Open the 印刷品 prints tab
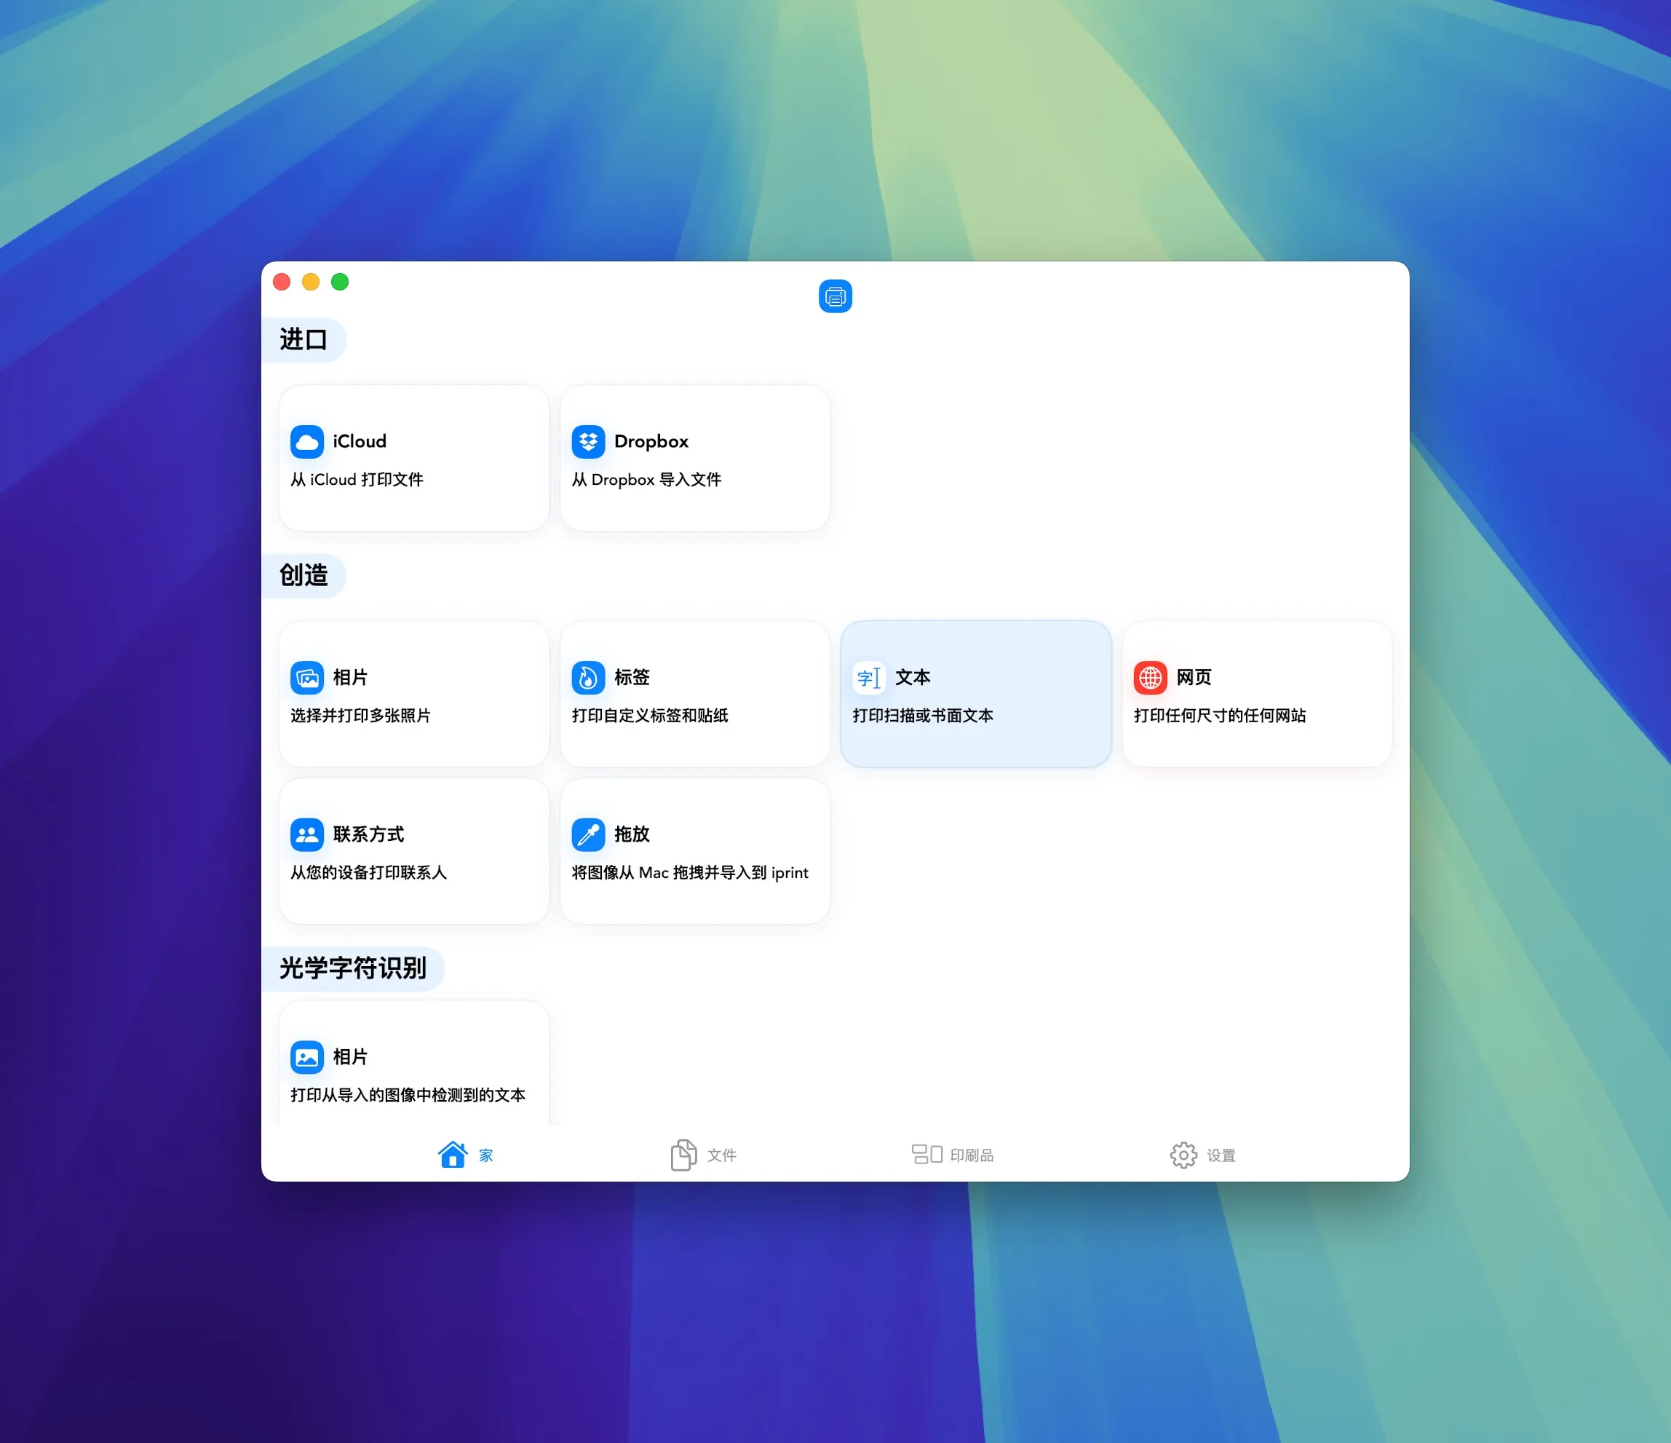This screenshot has width=1671, height=1443. pyautogui.click(x=954, y=1154)
